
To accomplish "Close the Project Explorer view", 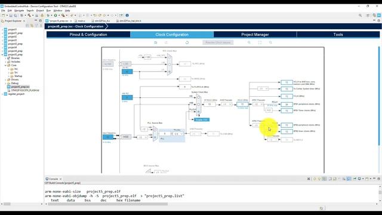I will pyautogui.click(x=24, y=21).
